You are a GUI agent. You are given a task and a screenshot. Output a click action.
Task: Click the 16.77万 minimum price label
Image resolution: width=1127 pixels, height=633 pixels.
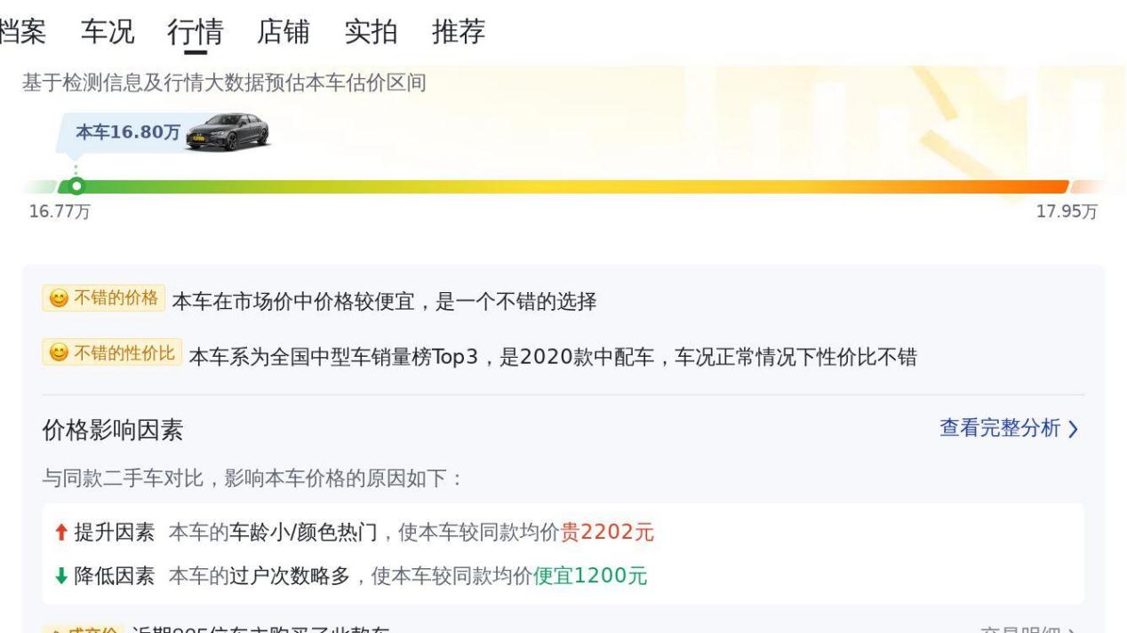click(59, 212)
